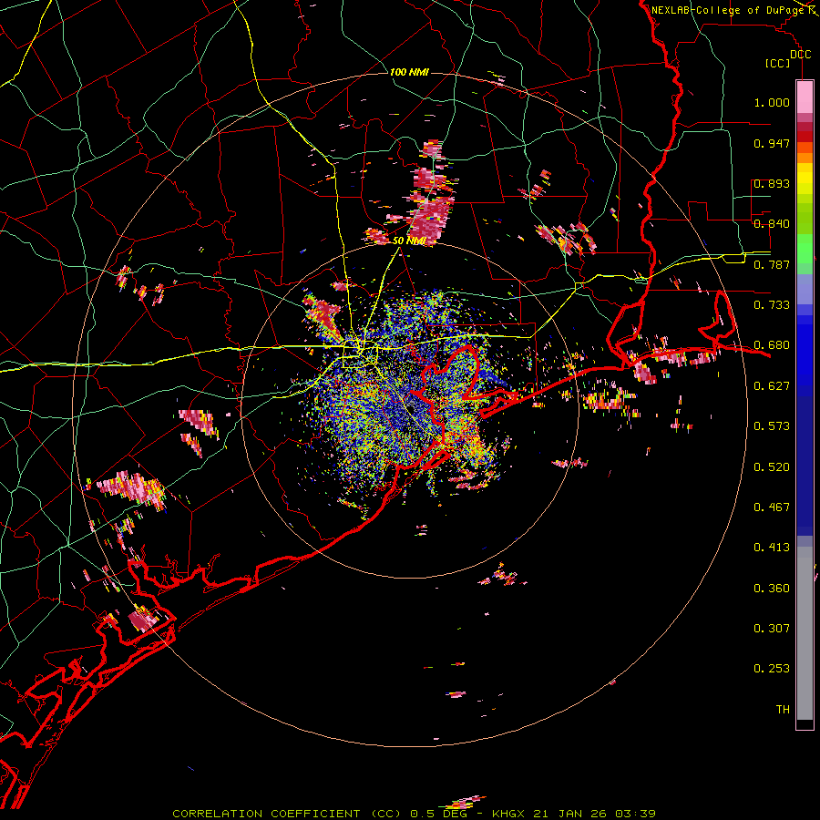Click the 0.520 scale value
This screenshot has height=820, width=820.
(x=772, y=467)
